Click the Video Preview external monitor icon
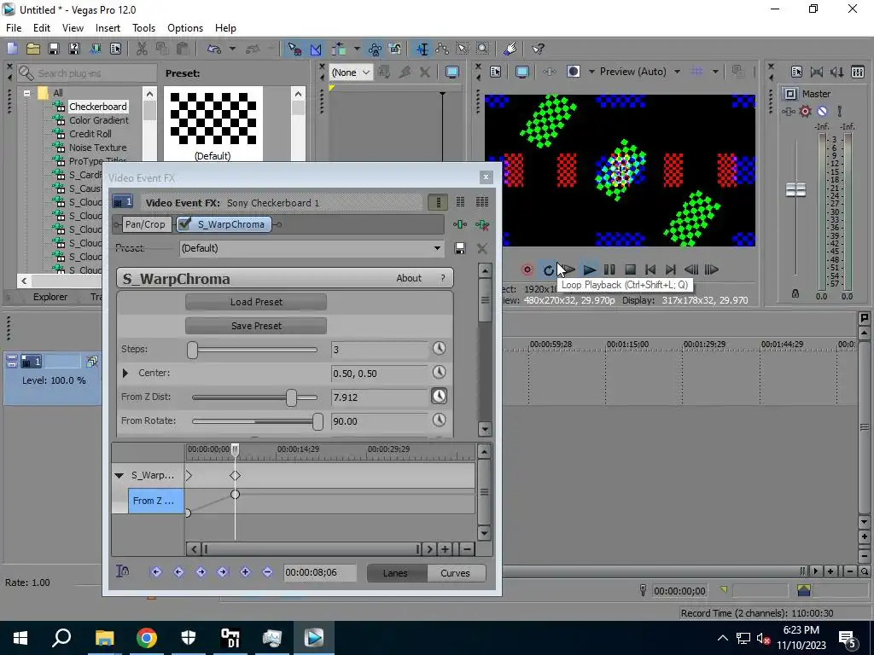This screenshot has height=655, width=874. click(x=521, y=72)
